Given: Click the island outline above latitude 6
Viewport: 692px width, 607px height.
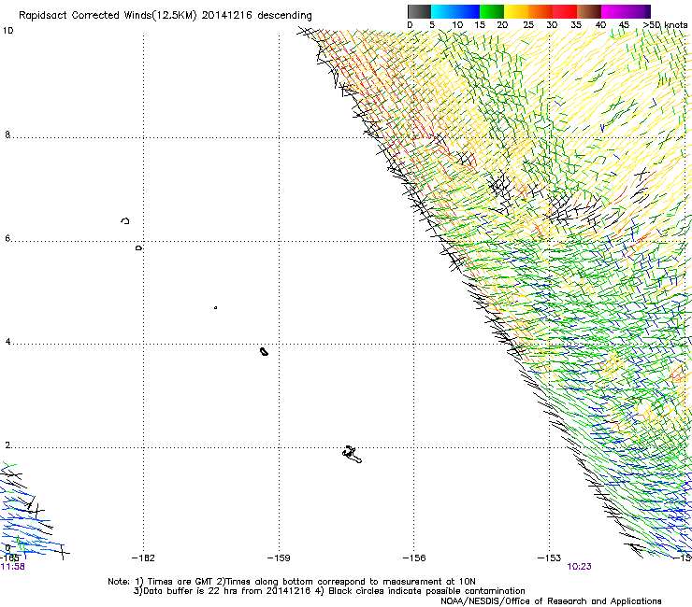Looking at the screenshot, I should [125, 220].
